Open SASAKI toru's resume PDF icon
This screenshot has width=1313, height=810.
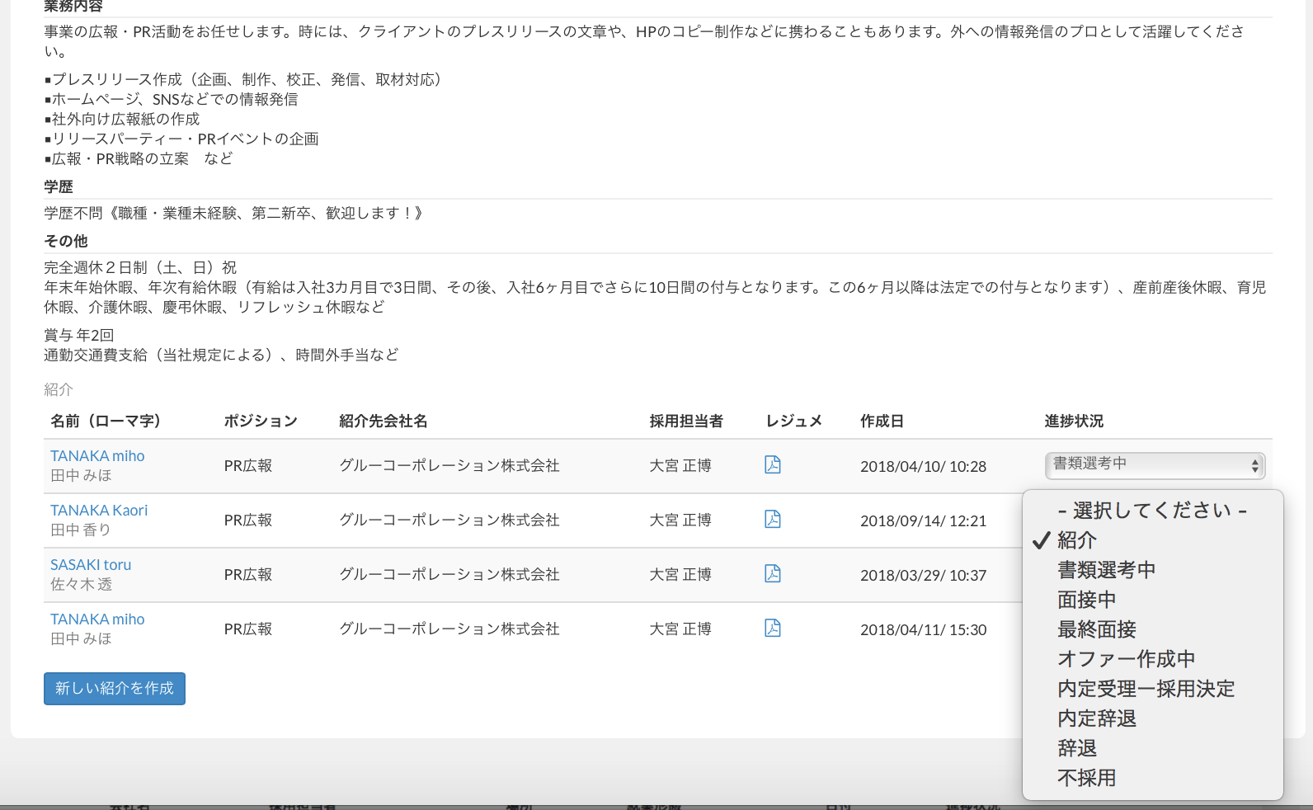(x=772, y=574)
